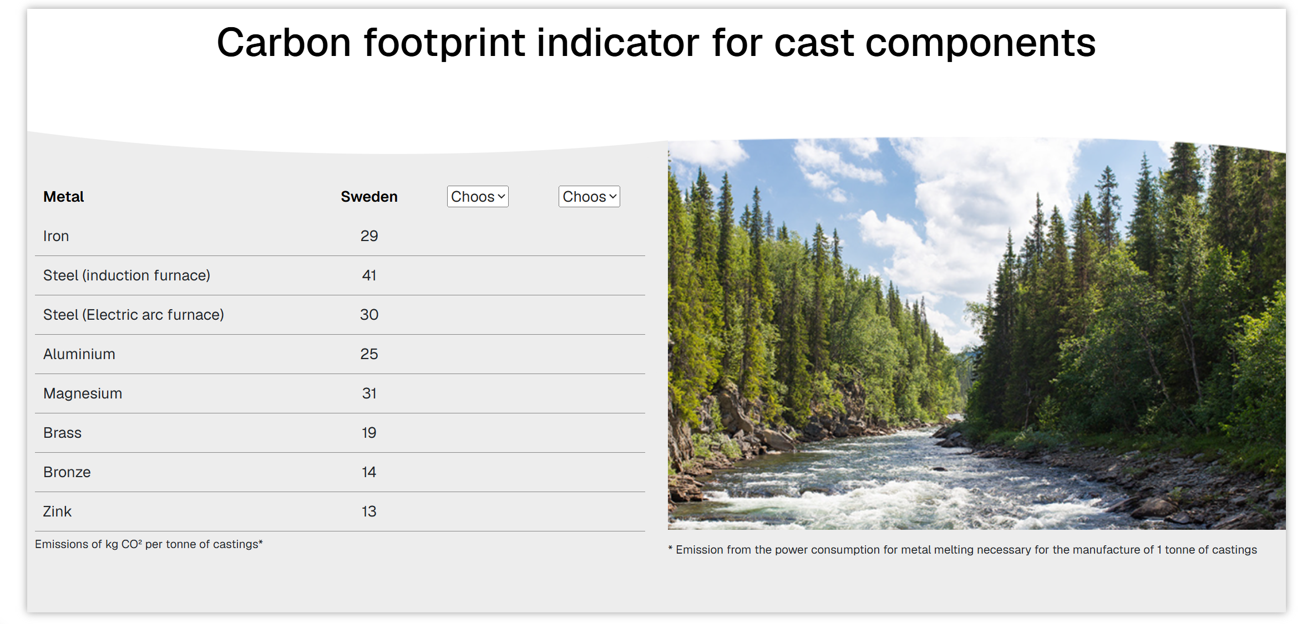Click the Zink value 13
1307x624 pixels.
coord(369,512)
